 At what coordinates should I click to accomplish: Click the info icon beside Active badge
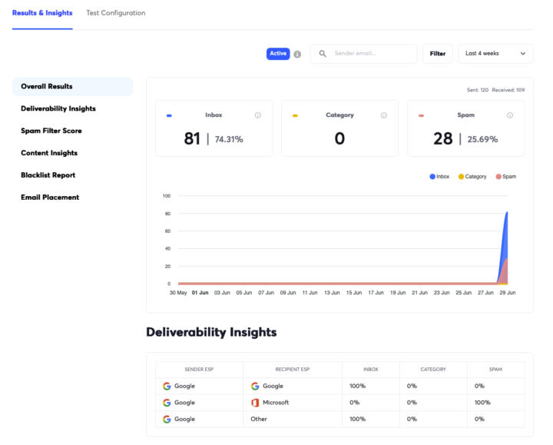pyautogui.click(x=297, y=54)
